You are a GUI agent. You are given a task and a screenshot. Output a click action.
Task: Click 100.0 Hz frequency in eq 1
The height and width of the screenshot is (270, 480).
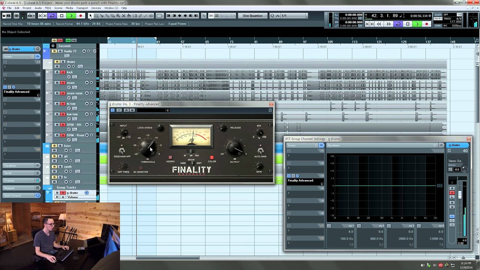coord(346,238)
